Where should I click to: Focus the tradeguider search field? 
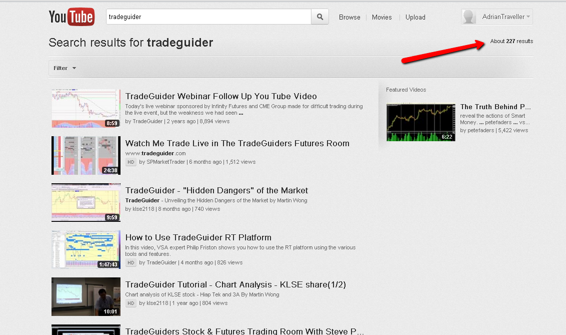pyautogui.click(x=208, y=17)
